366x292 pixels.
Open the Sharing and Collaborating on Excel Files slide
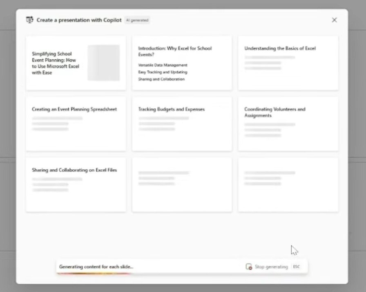pos(76,185)
